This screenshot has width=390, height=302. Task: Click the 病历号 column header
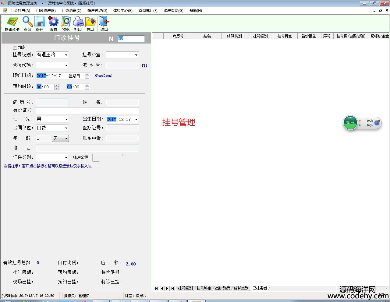pyautogui.click(x=178, y=36)
